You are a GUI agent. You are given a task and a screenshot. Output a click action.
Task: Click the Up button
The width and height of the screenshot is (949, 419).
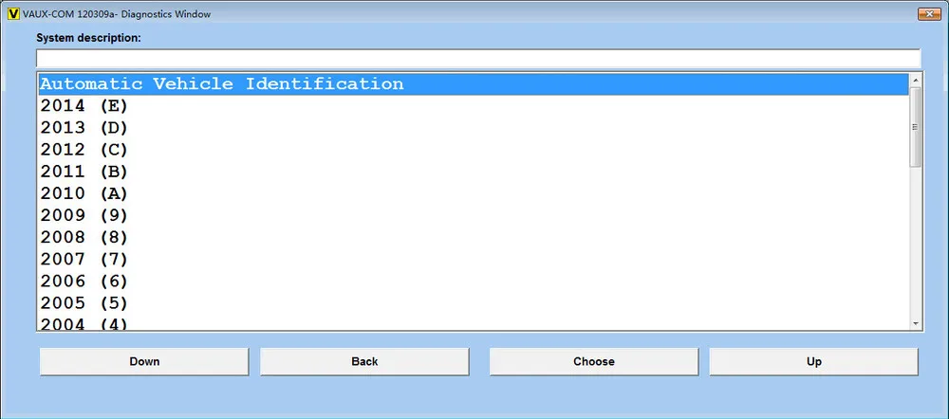[x=814, y=361]
